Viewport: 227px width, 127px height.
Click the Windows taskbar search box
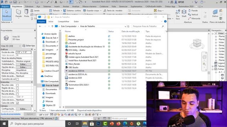(37, 124)
